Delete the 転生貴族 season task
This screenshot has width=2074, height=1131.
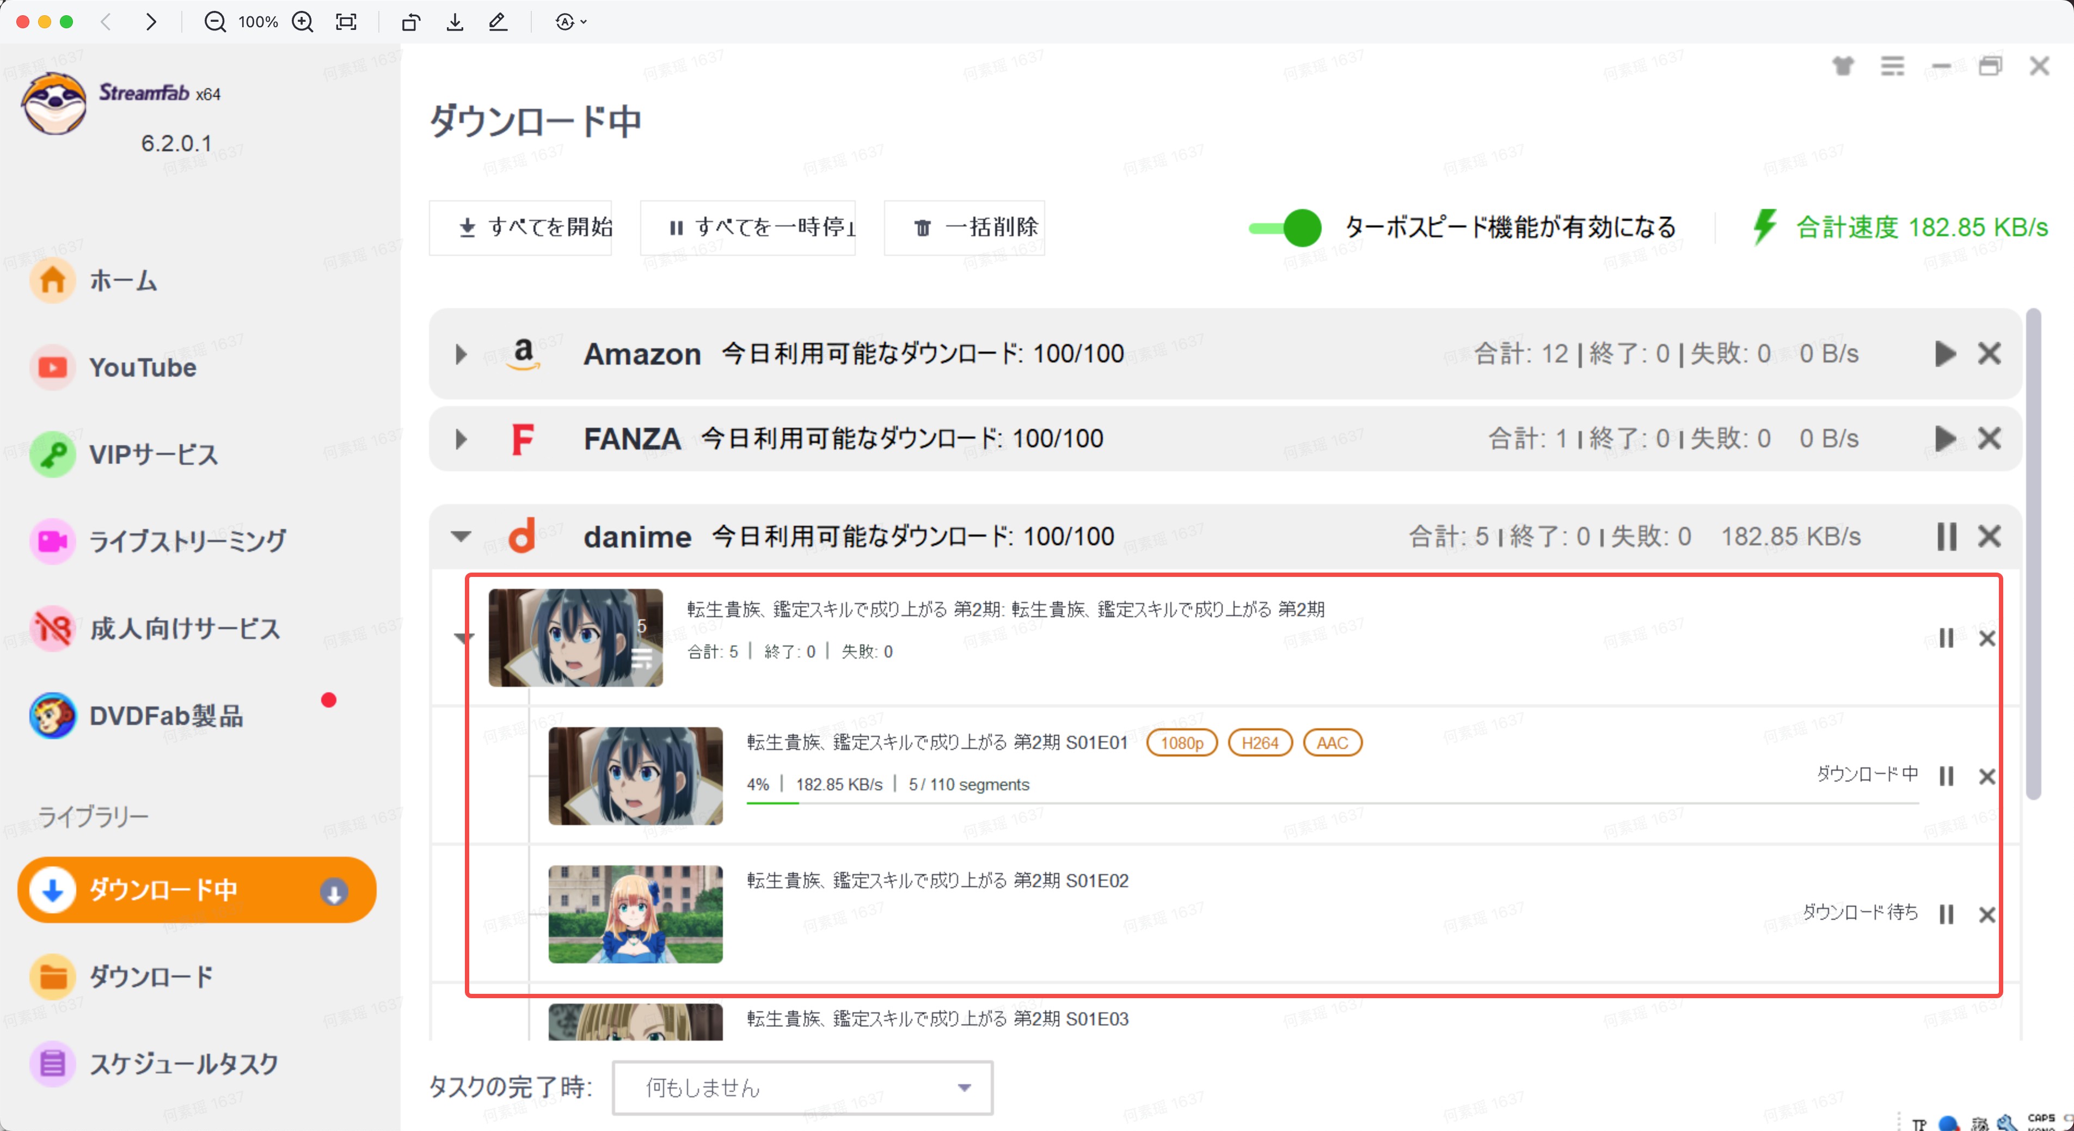pos(1986,638)
